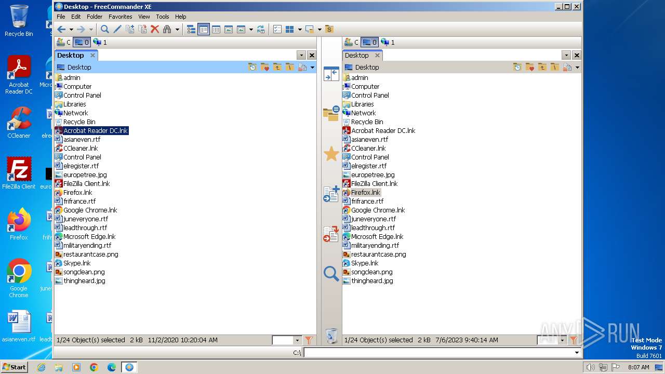665x374 pixels.
Task: Select network drive 1 in right panel
Action: point(388,42)
